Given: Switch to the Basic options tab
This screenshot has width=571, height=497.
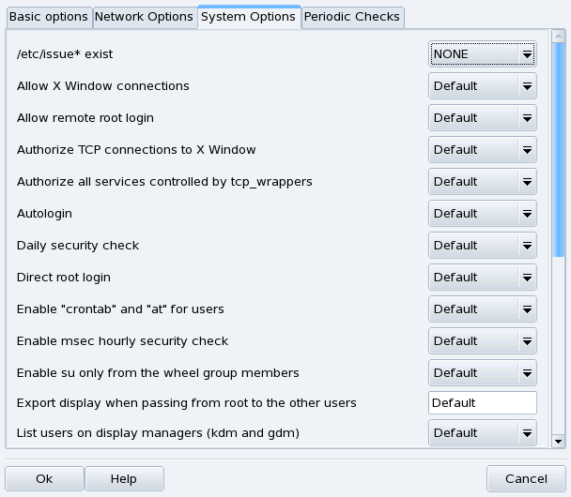Looking at the screenshot, I should coord(48,17).
